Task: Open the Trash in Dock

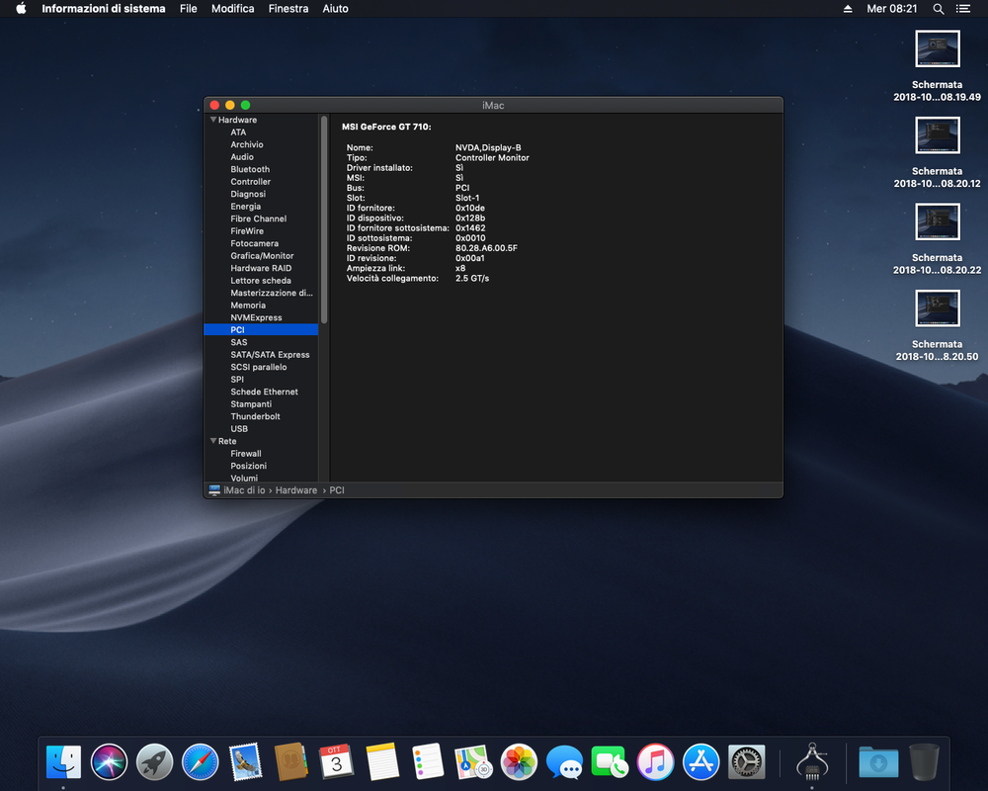Action: [924, 762]
